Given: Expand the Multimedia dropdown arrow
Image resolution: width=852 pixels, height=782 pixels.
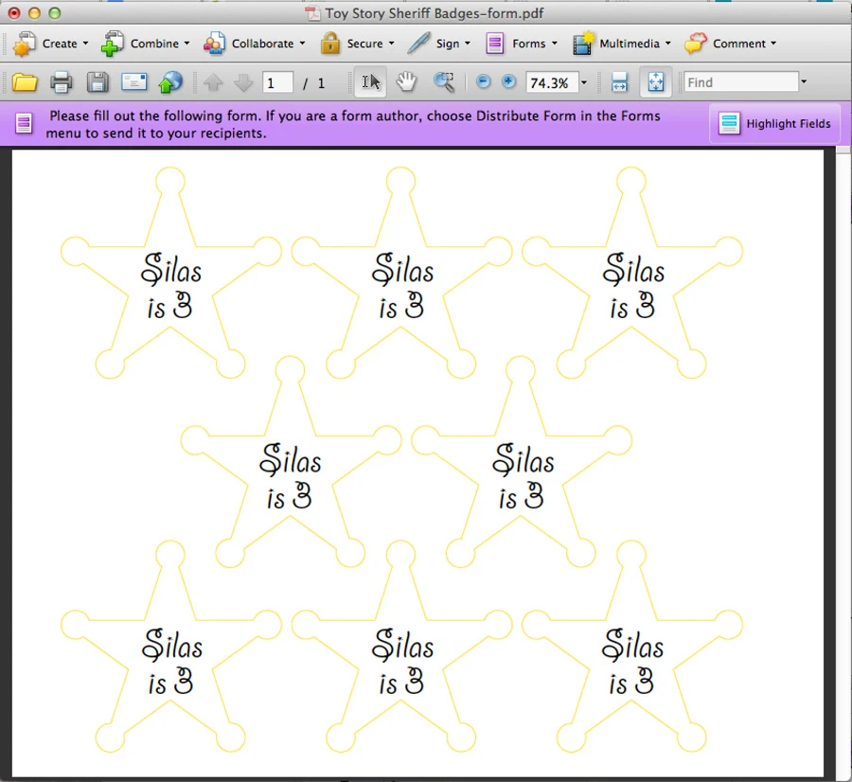Looking at the screenshot, I should pos(667,44).
